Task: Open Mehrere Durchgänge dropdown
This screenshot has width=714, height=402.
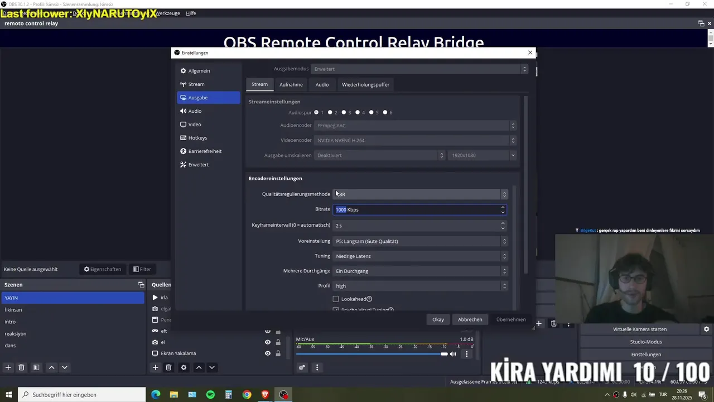Action: pos(421,271)
